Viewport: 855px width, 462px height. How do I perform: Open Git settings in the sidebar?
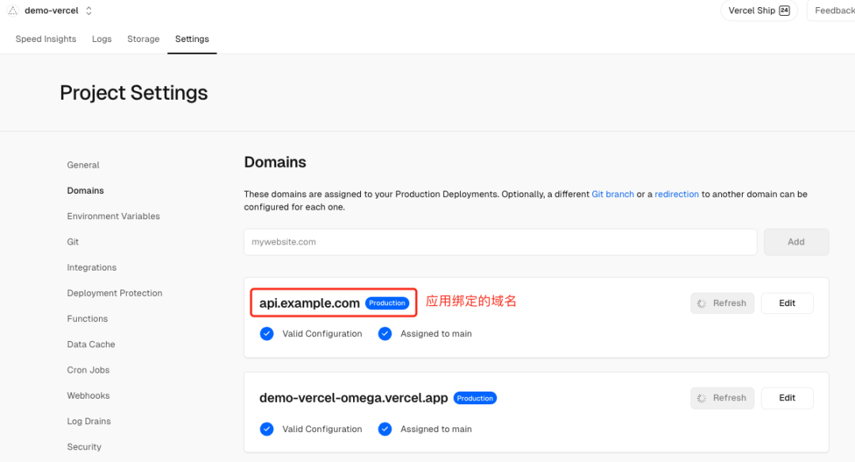pos(73,241)
